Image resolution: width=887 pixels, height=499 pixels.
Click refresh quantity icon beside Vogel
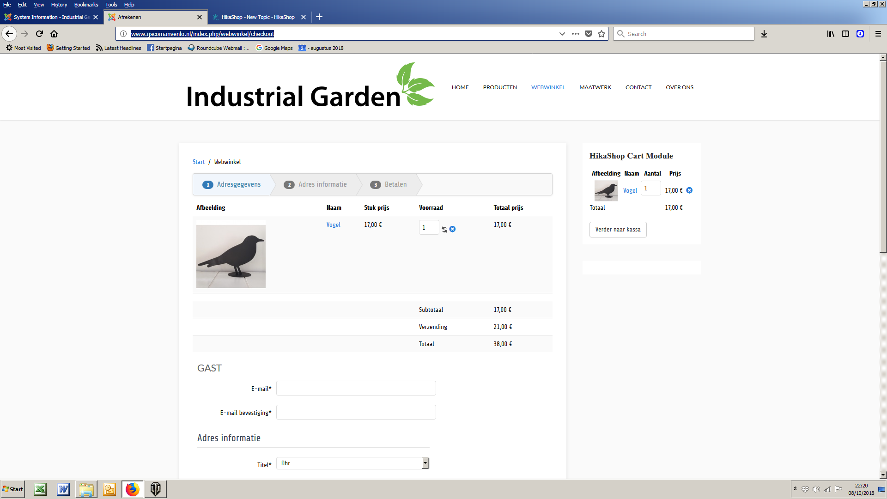coord(444,229)
